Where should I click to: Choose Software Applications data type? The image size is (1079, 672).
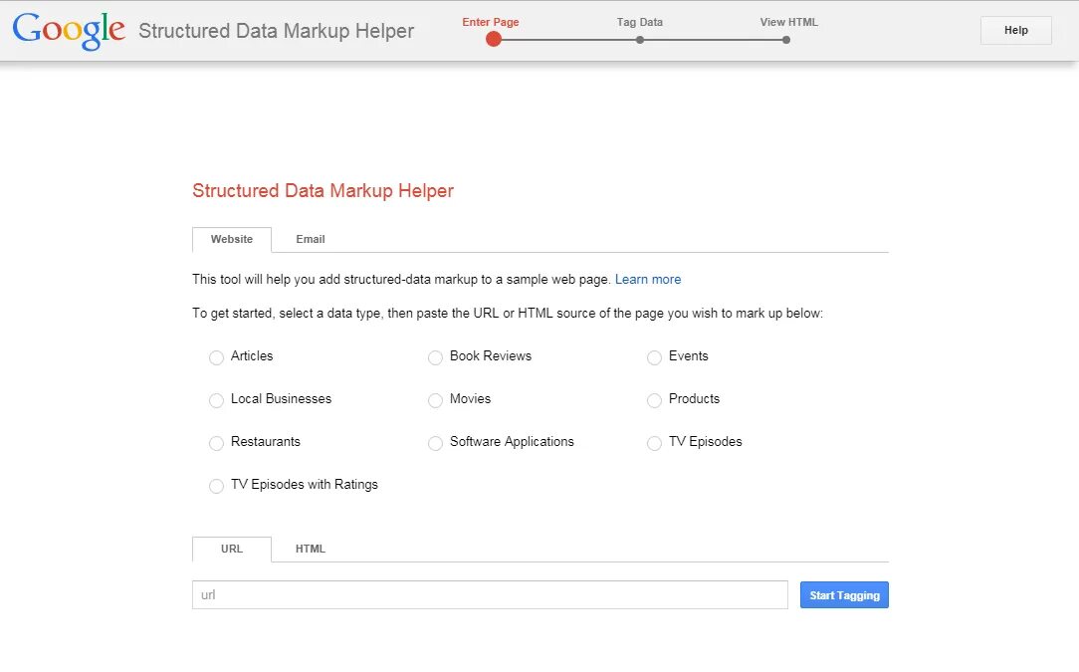(435, 443)
